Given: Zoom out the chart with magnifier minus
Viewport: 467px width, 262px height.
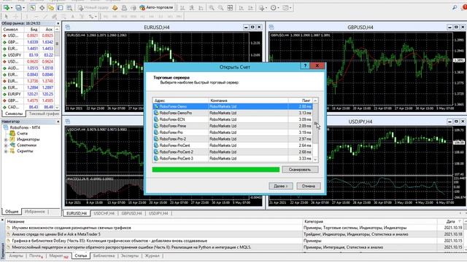Looking at the screenshot, I should (220, 8).
